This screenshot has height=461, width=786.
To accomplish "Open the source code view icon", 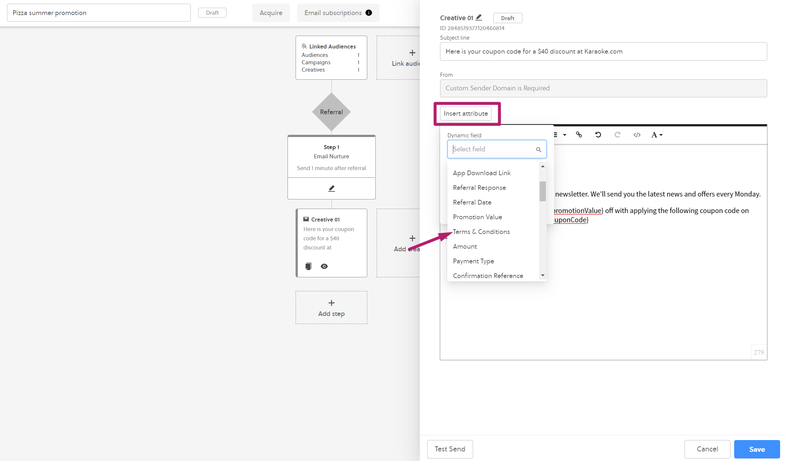I will click(637, 135).
